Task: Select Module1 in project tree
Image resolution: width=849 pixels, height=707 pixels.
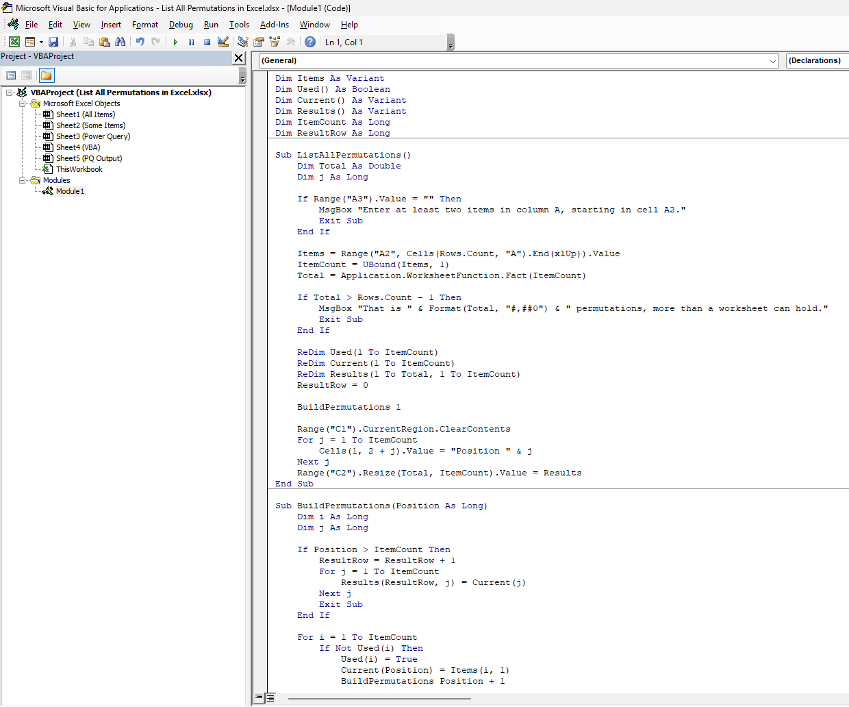Action: [70, 191]
